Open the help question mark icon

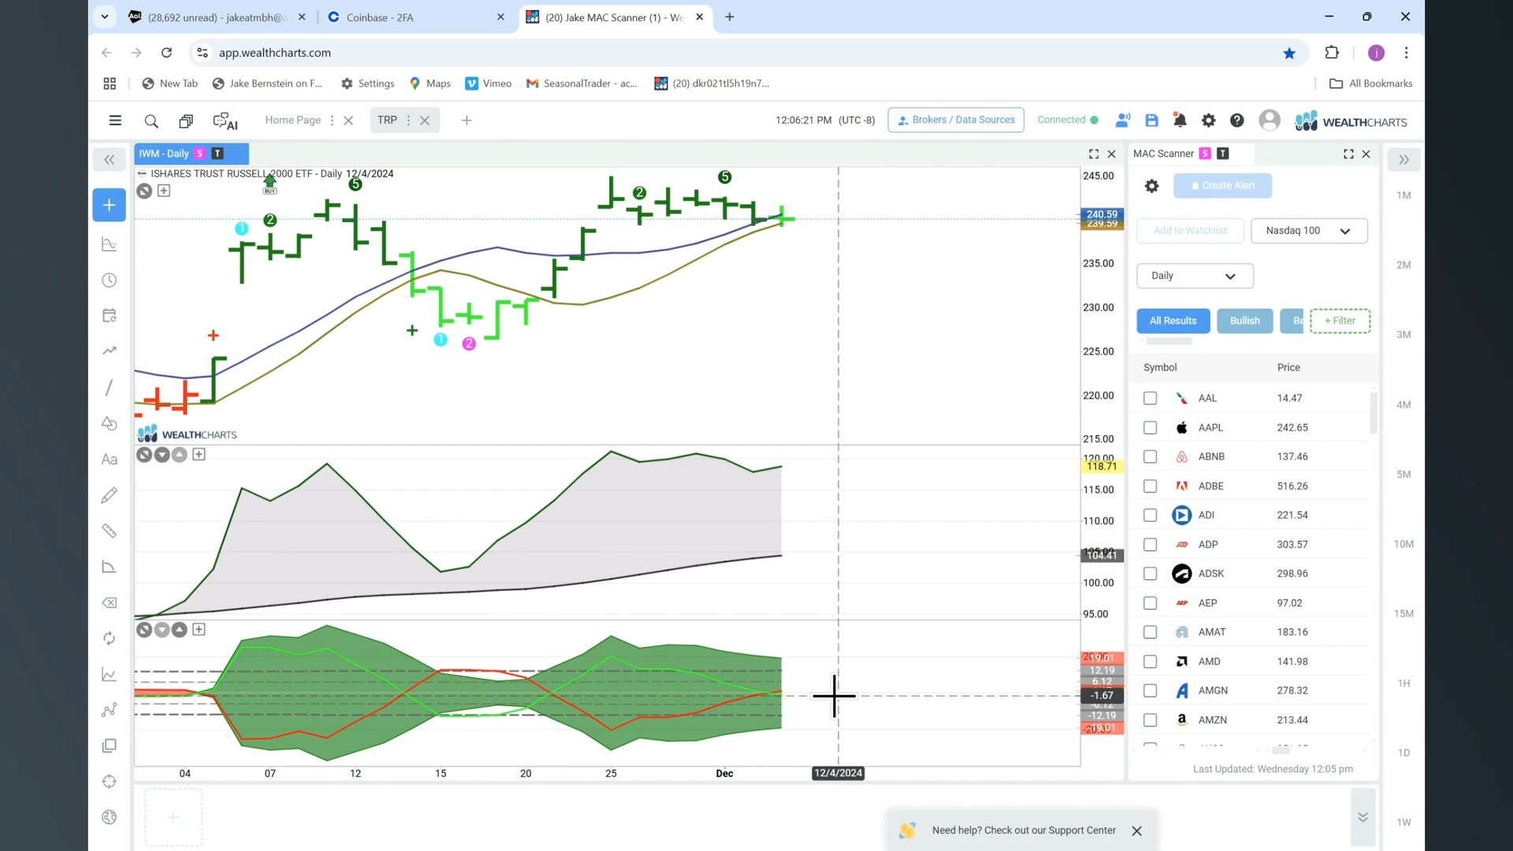coord(1237,121)
